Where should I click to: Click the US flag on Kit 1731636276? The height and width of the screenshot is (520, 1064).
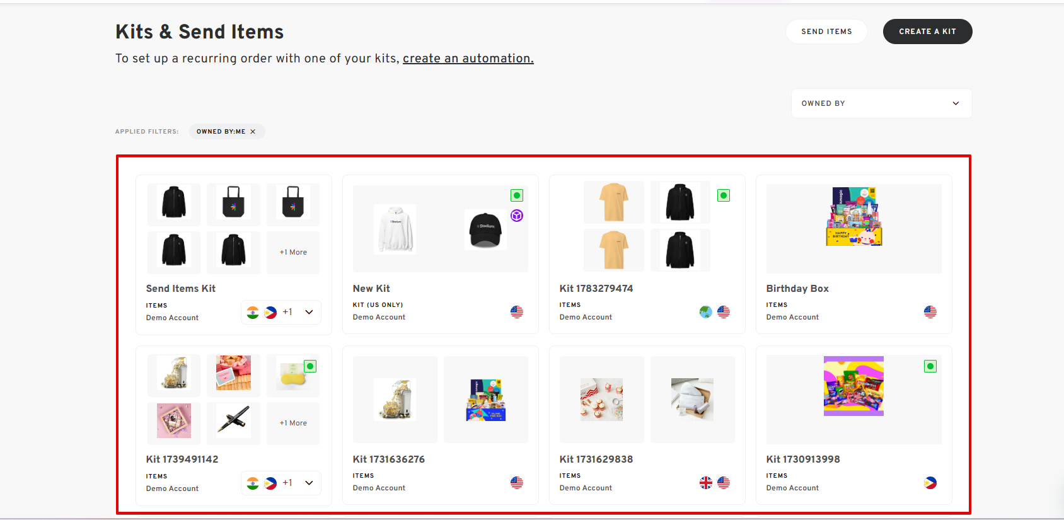point(517,483)
